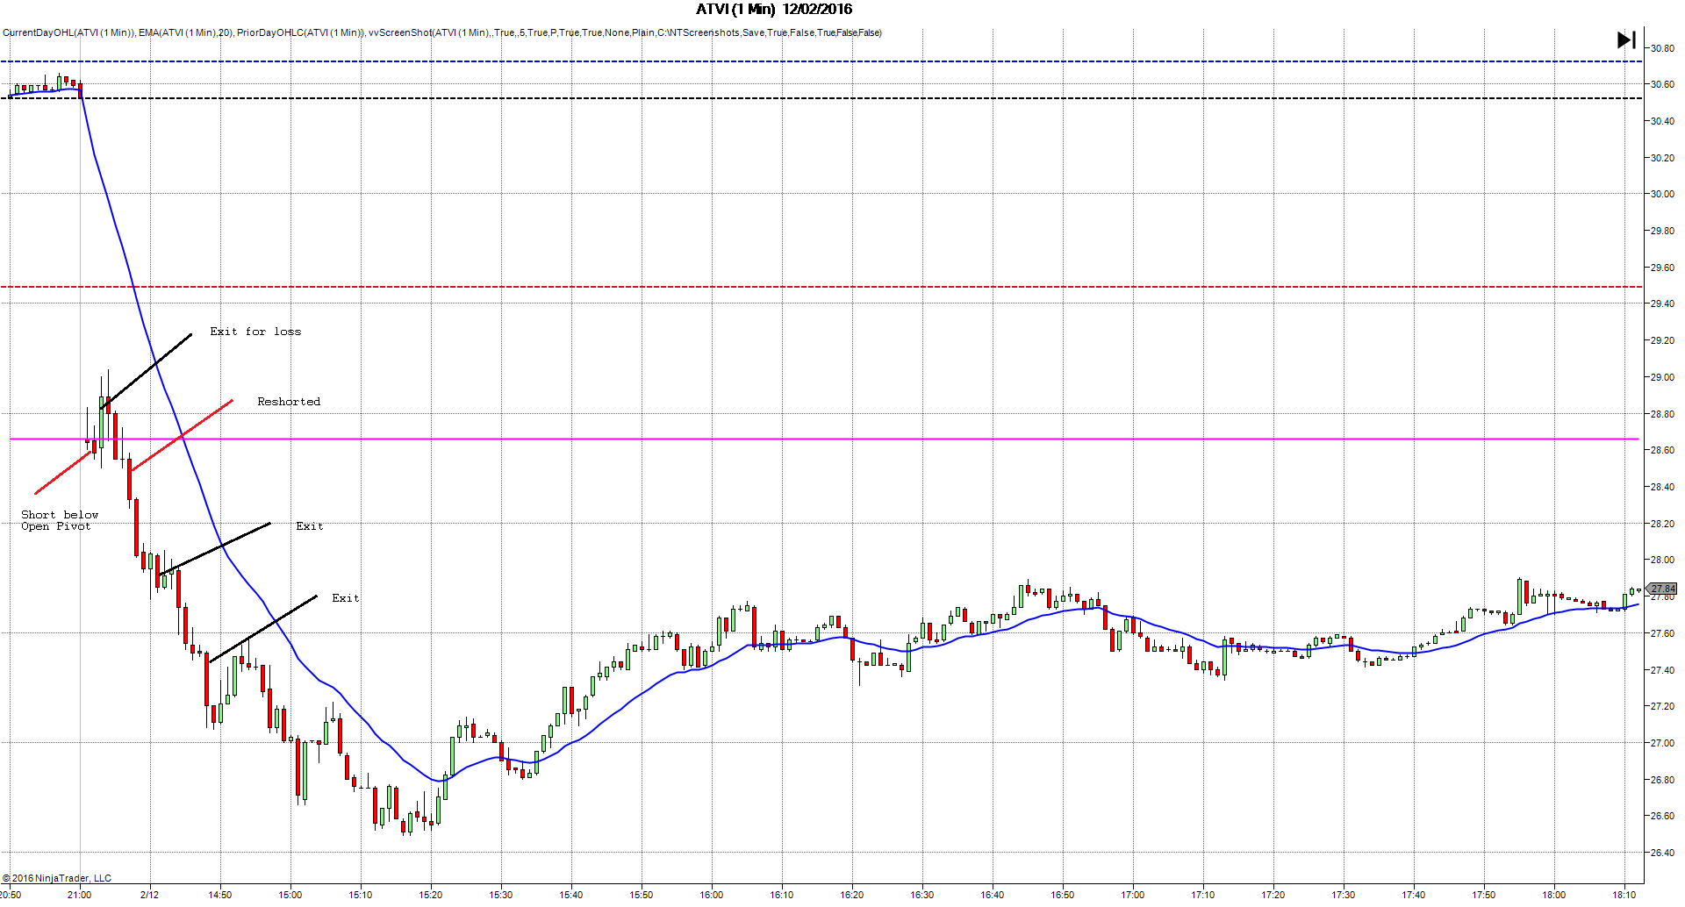Click the 15:20 time axis label
Image resolution: width=1685 pixels, height=907 pixels.
click(431, 895)
